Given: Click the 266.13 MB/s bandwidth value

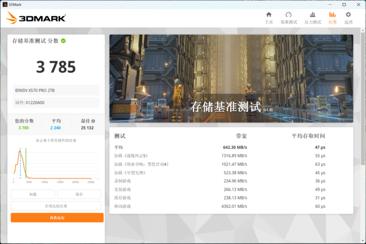Looking at the screenshot, I should (x=235, y=190).
